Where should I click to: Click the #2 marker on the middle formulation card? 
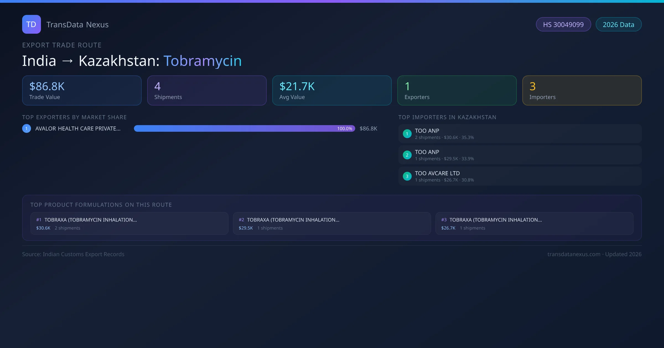[x=241, y=220]
